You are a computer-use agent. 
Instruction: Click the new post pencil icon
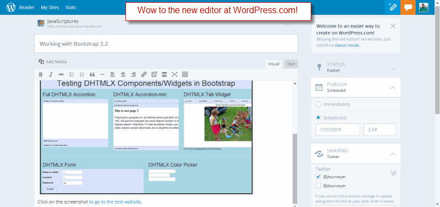[393, 7]
